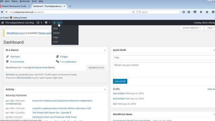
Task: Click View all drafts link
Action: click(x=211, y=89)
